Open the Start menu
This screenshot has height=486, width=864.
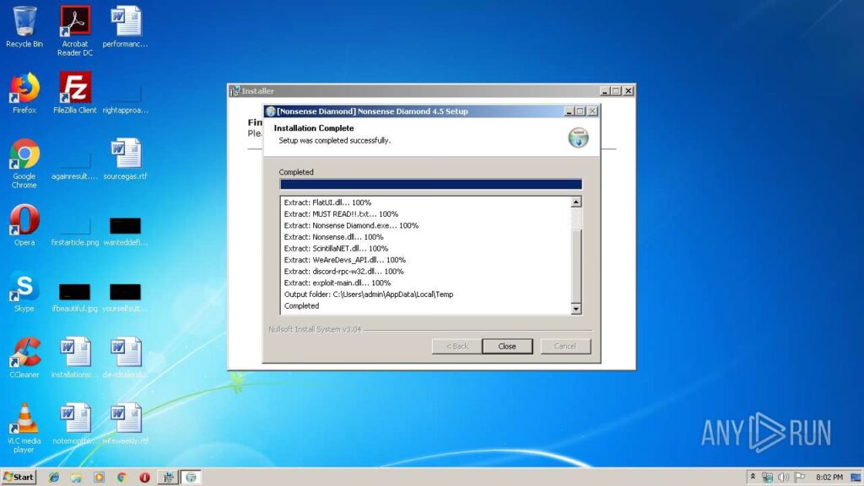coord(19,478)
